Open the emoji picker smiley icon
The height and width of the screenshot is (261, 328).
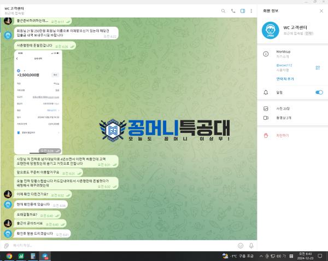point(241,246)
